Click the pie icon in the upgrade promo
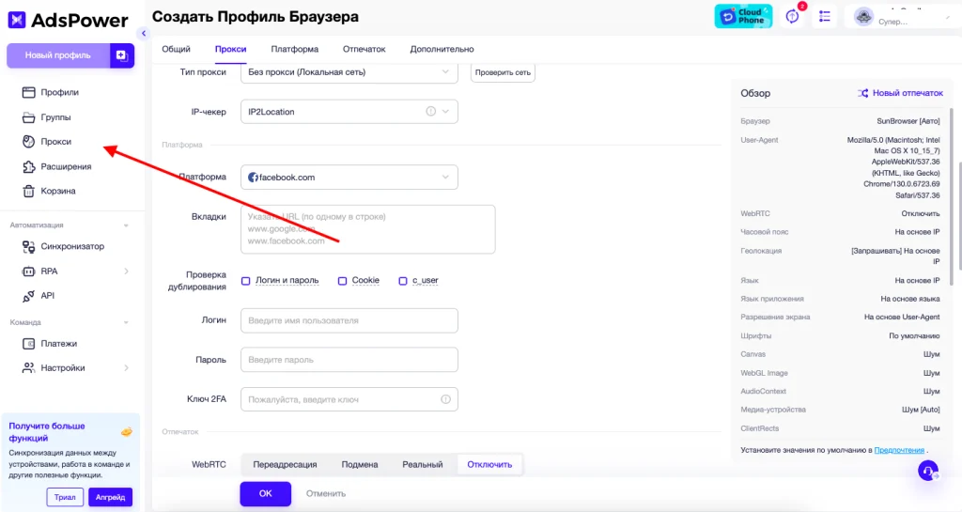Viewport: 962px width, 512px height. click(127, 431)
